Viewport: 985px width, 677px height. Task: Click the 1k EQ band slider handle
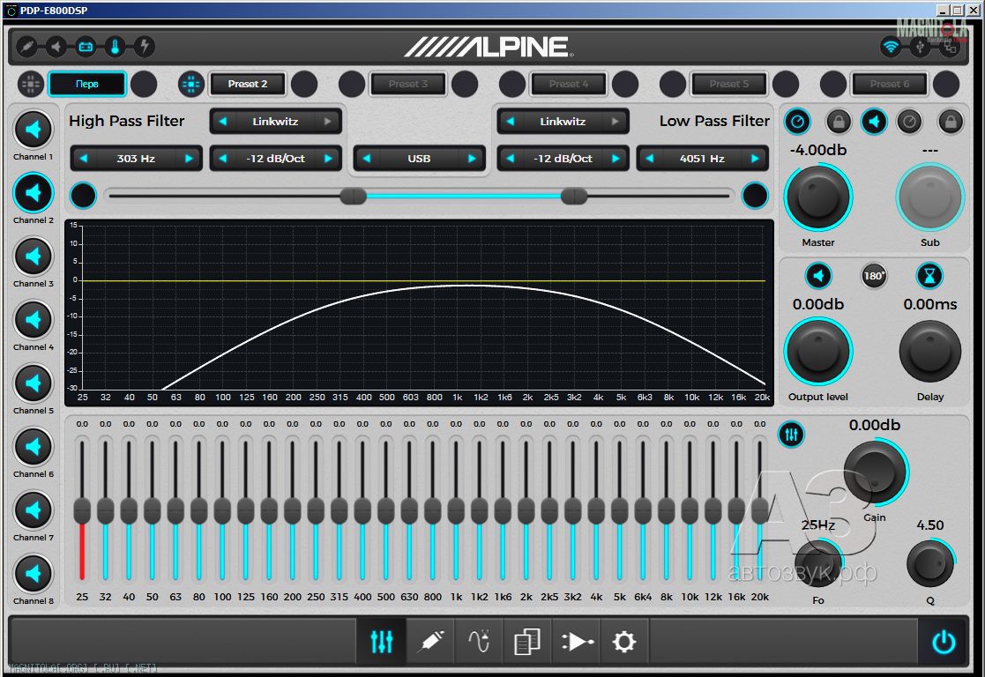click(456, 511)
